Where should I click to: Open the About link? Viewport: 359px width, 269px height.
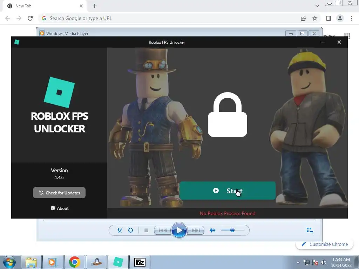click(60, 208)
